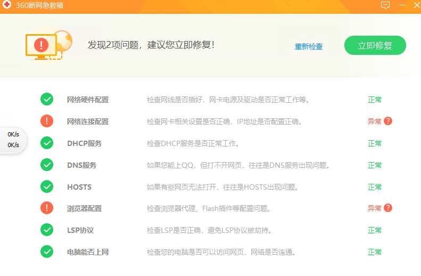
Task: Select the DHCP服务 item label
Action: (84, 143)
